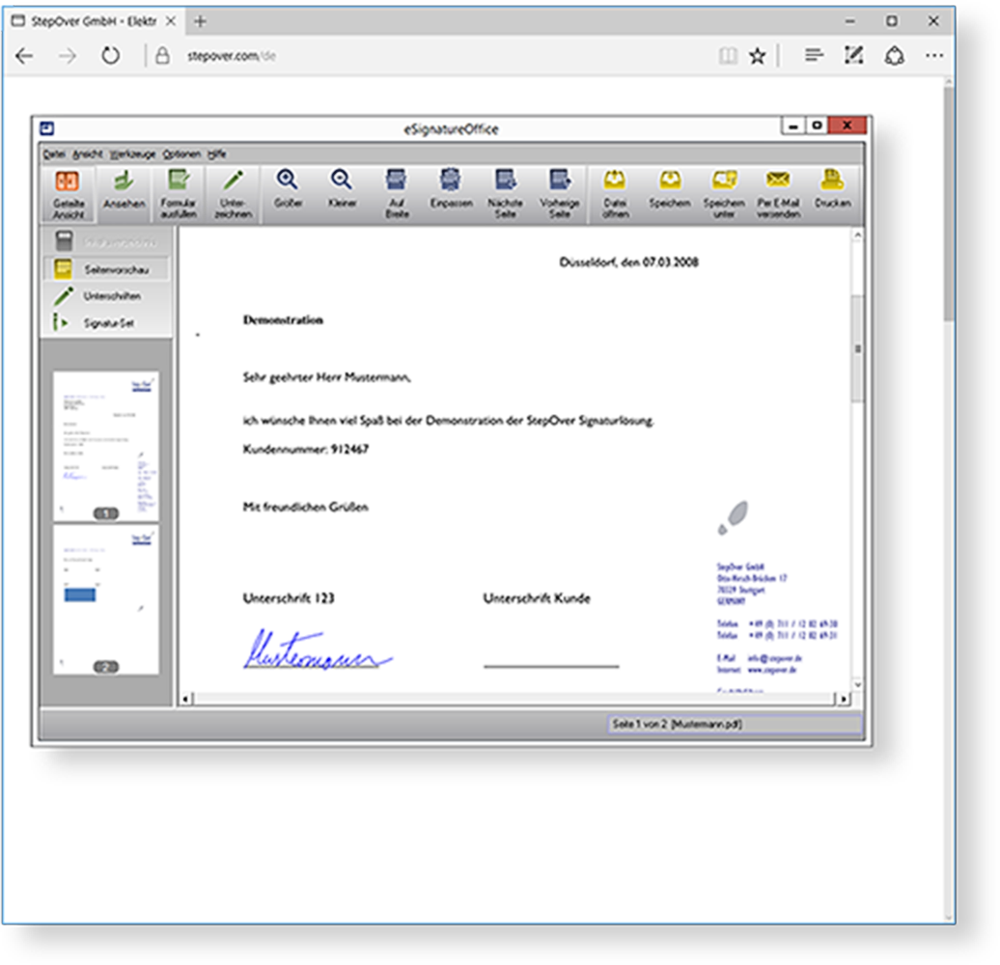Click the browser forward arrow
This screenshot has width=1000, height=965.
pyautogui.click(x=67, y=56)
